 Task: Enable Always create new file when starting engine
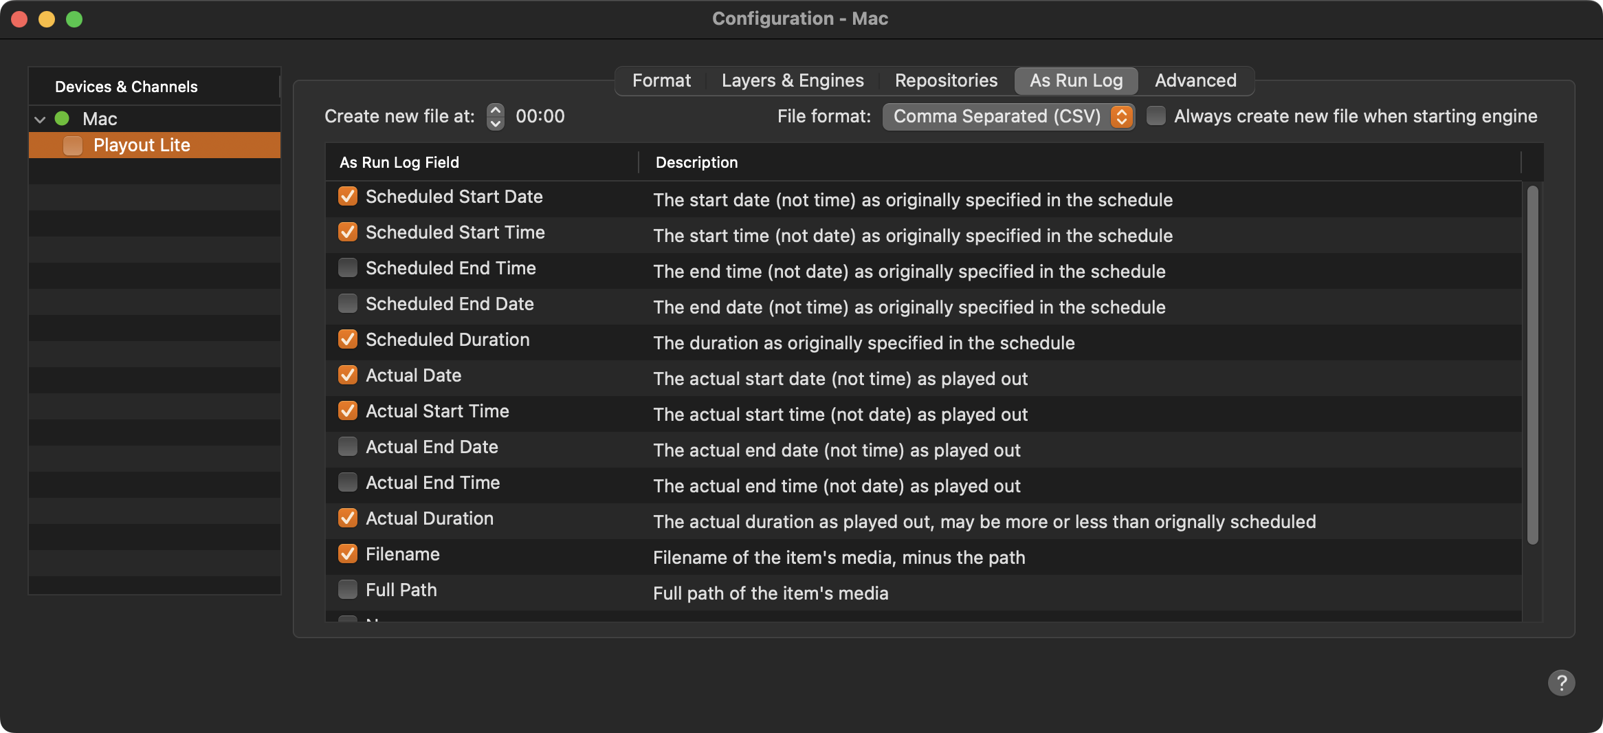point(1156,116)
